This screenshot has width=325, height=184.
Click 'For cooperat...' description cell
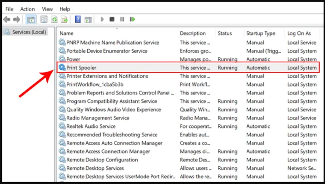pyautogui.click(x=196, y=126)
